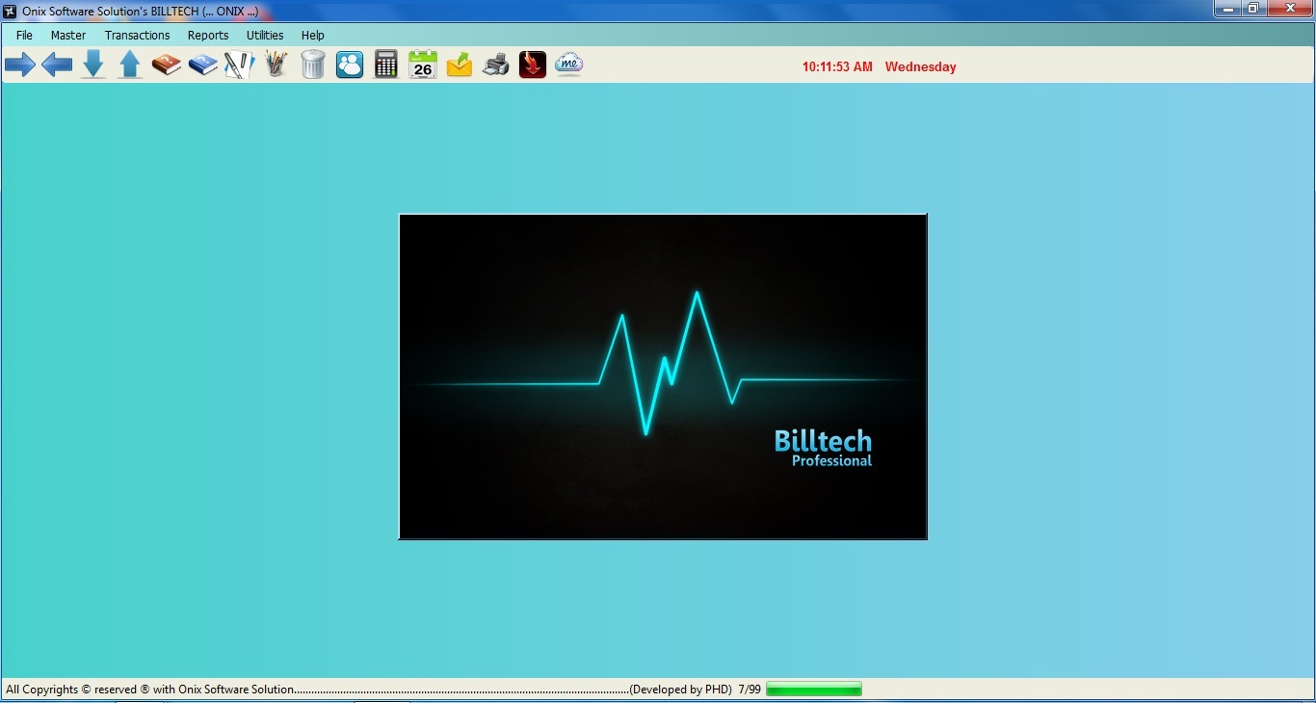
Task: Click the blue left arrow toolbar icon
Action: tap(57, 65)
